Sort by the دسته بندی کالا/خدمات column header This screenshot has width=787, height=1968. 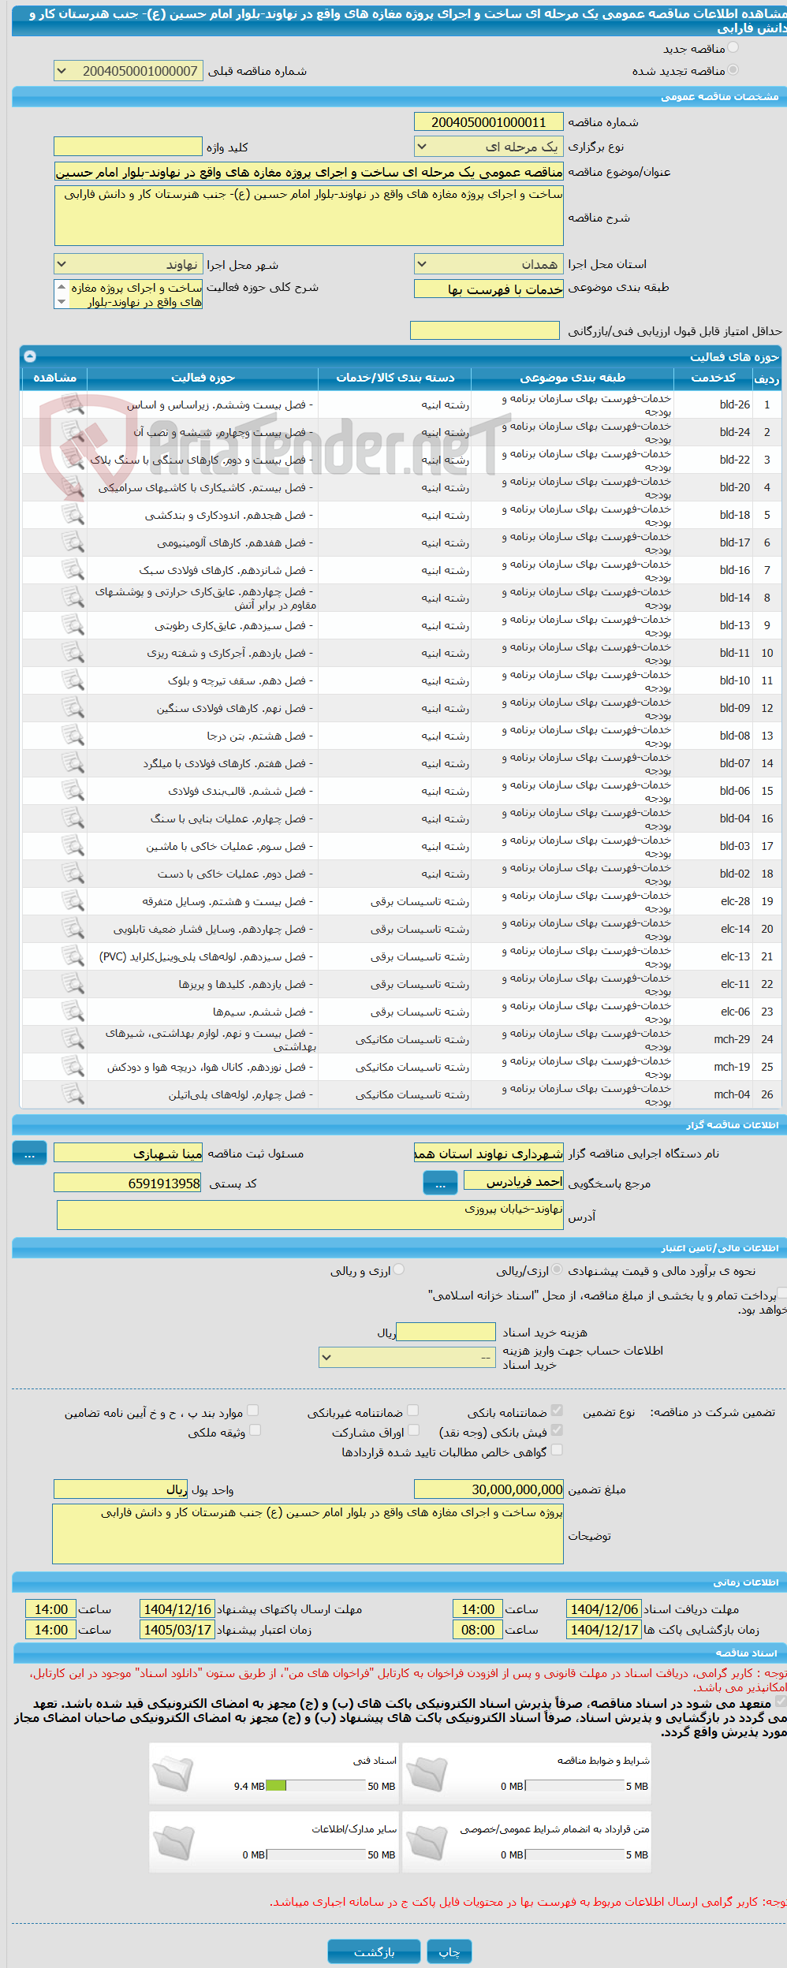coord(395,378)
